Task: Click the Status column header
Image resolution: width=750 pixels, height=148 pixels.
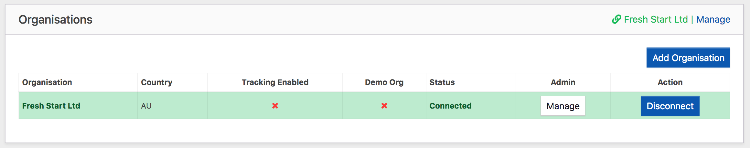Action: tap(442, 82)
